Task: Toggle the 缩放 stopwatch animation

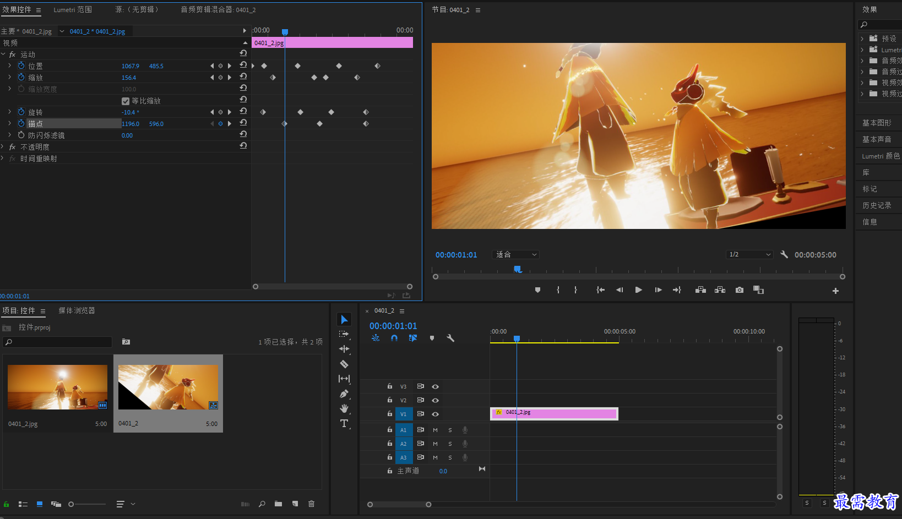Action: pyautogui.click(x=21, y=77)
